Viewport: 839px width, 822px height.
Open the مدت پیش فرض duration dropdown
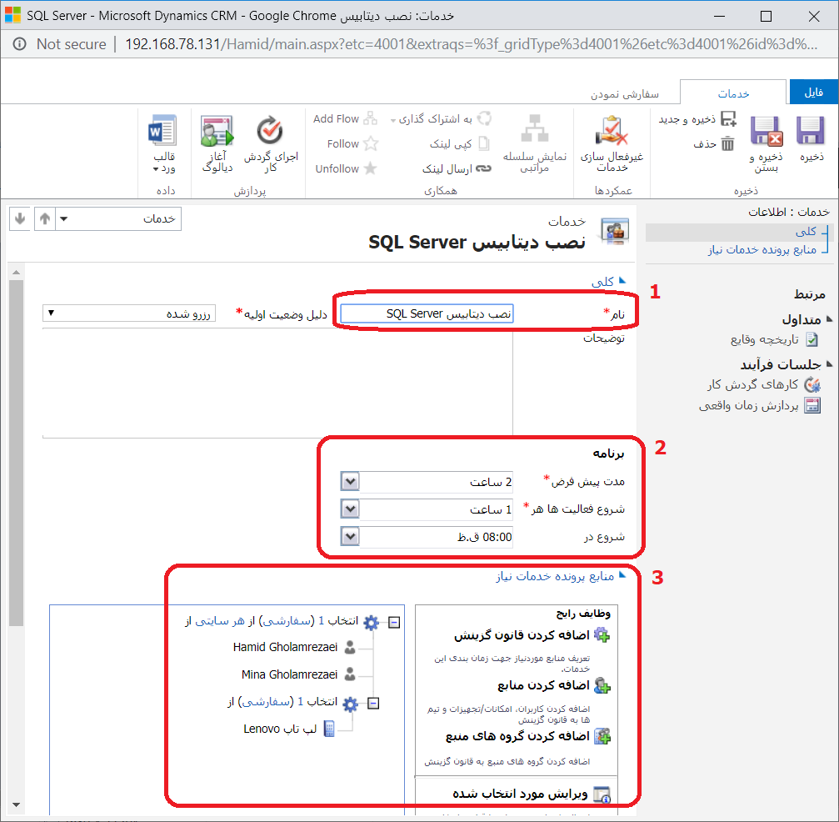(x=350, y=481)
